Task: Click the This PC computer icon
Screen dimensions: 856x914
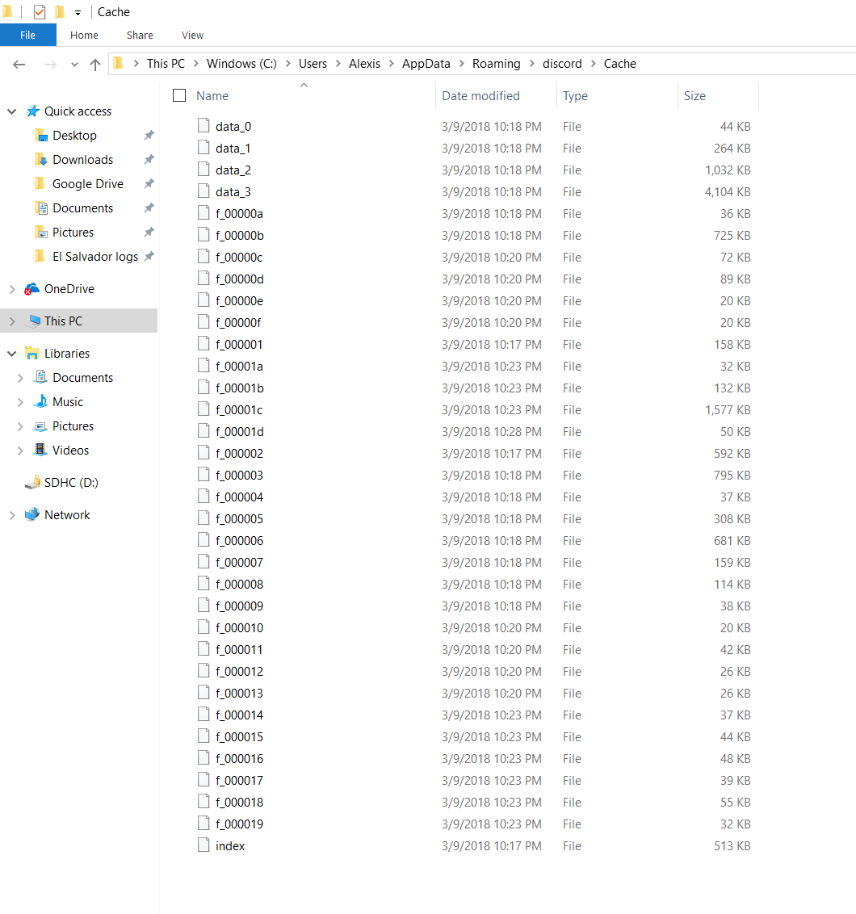Action: point(34,321)
